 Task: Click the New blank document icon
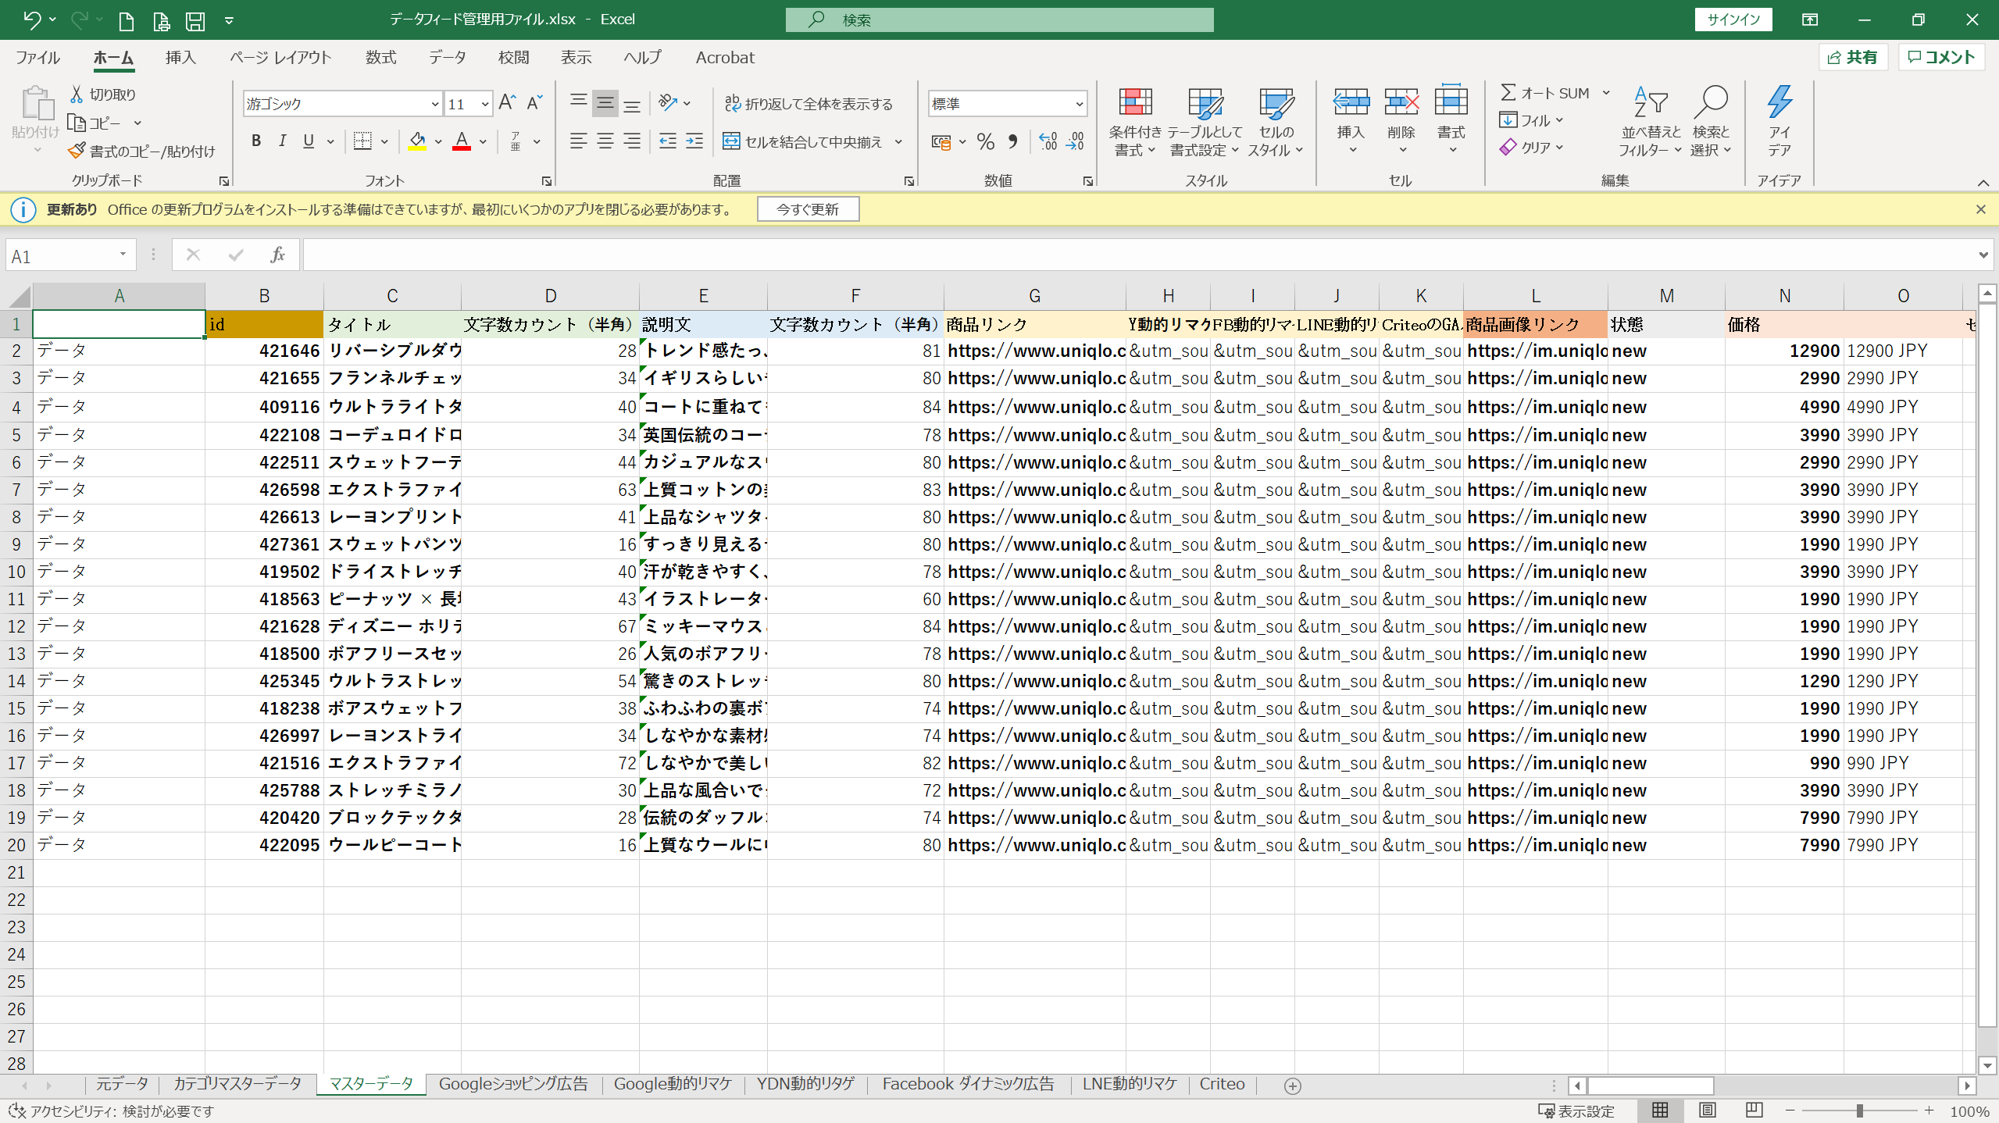pos(126,20)
